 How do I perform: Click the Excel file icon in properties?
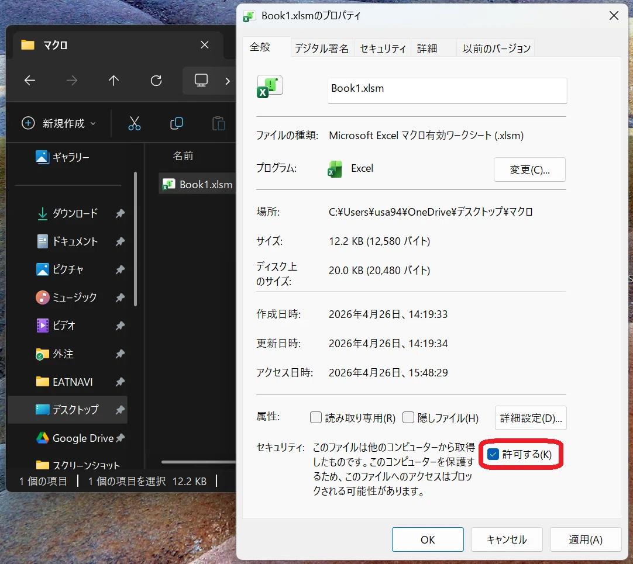(270, 86)
